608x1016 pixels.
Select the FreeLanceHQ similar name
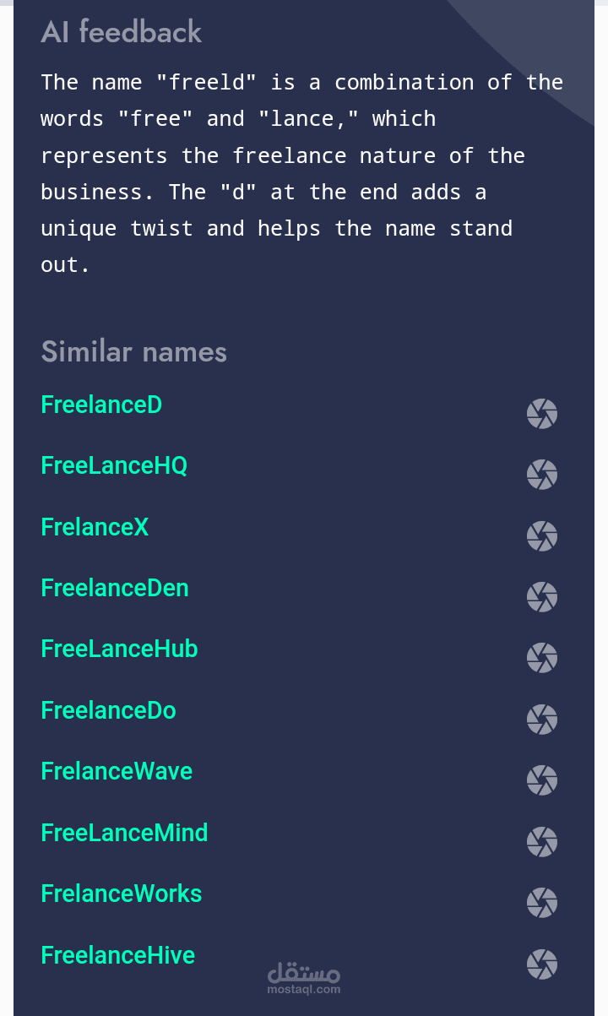tap(114, 466)
